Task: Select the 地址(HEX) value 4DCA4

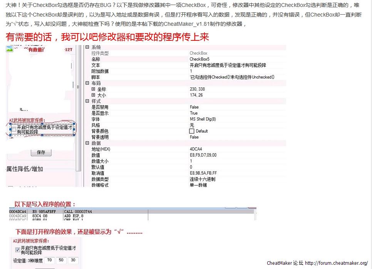Action: point(196,149)
